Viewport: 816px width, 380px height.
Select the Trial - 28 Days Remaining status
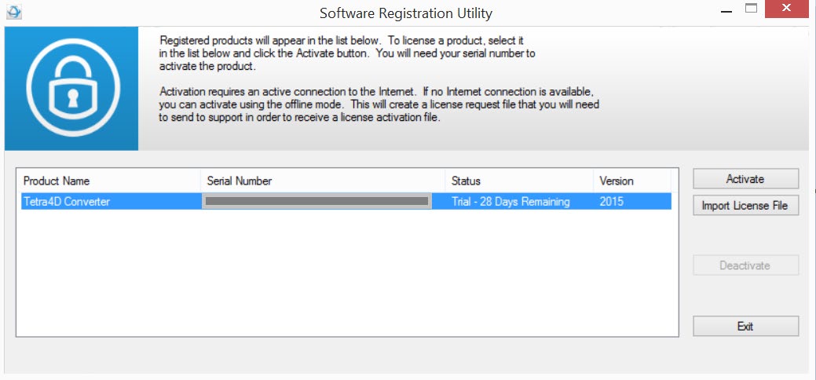[x=510, y=202]
